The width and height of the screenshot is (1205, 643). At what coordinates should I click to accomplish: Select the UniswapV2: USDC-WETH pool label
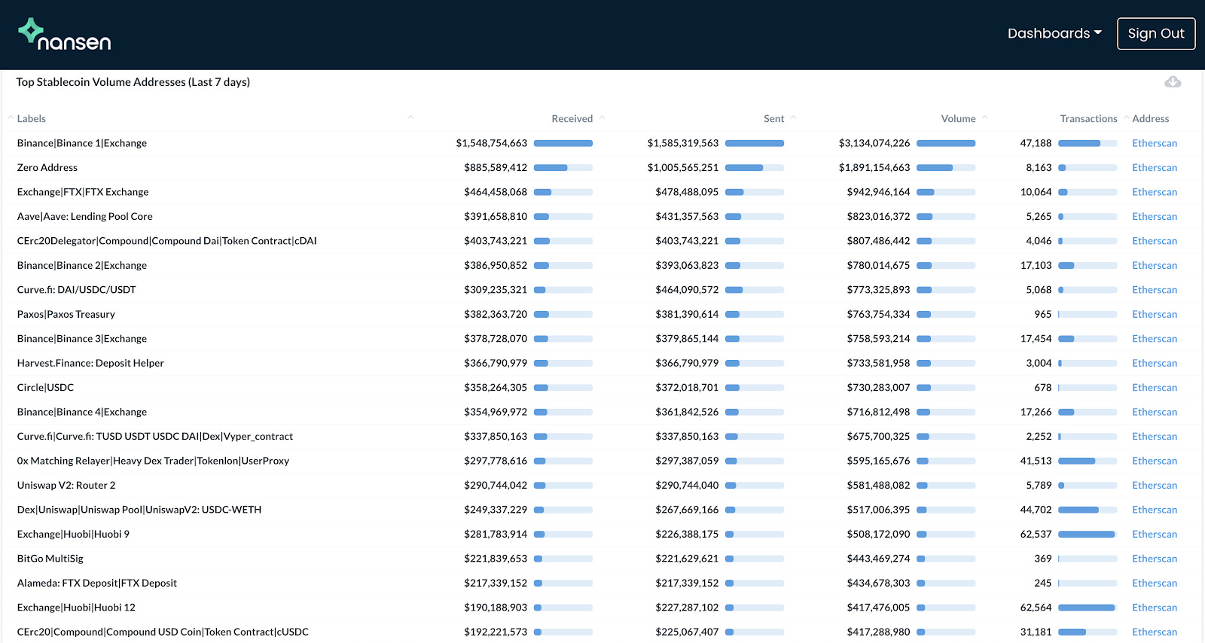coord(139,510)
